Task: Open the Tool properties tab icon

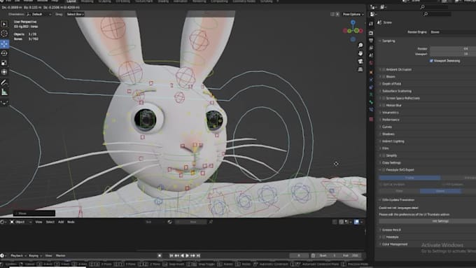Action: [371, 24]
